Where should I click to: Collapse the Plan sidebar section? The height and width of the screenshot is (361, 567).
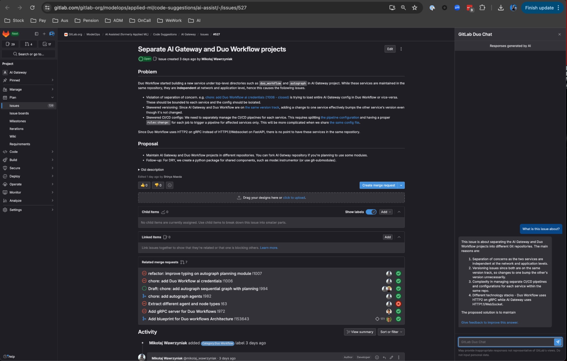[x=28, y=97]
